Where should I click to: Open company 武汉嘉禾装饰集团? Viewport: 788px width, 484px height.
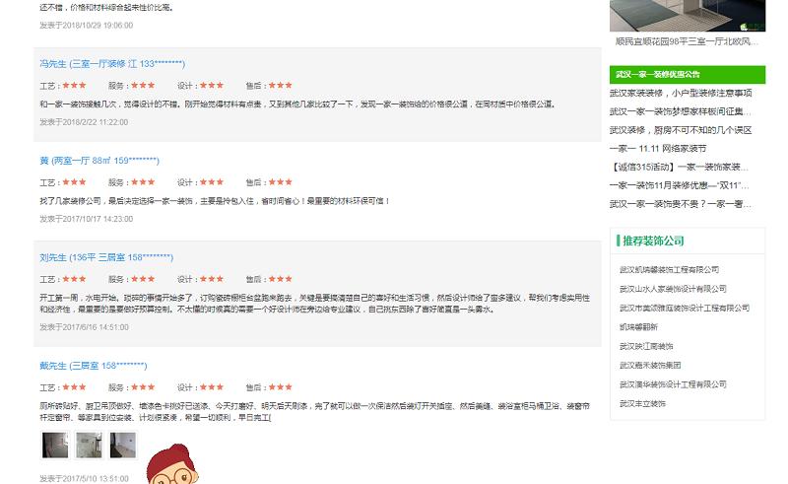click(x=650, y=366)
